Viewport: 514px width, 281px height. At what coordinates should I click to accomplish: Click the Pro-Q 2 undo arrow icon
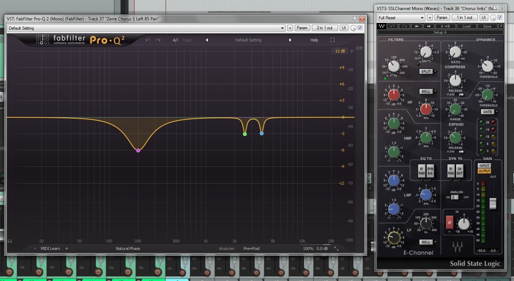coord(148,40)
